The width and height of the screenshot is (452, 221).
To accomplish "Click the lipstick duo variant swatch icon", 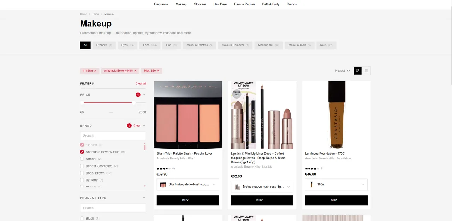I will point(237,187).
